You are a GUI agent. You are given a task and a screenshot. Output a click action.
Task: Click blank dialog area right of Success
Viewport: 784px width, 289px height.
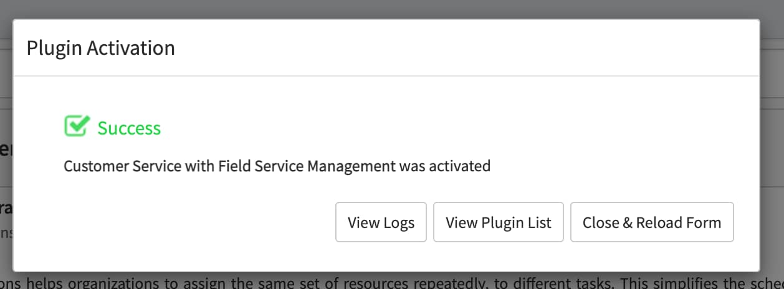tap(436, 128)
